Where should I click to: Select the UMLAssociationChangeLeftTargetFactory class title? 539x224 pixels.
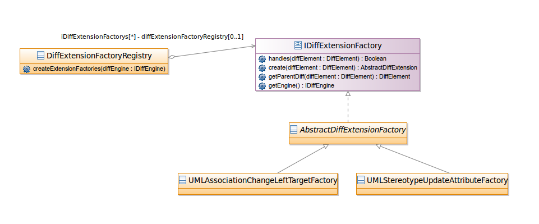click(x=263, y=180)
